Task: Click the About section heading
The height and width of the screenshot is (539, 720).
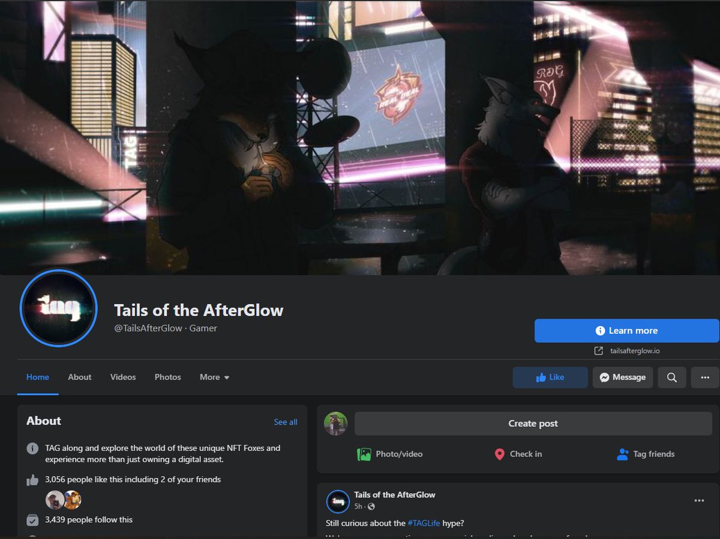Action: (44, 420)
